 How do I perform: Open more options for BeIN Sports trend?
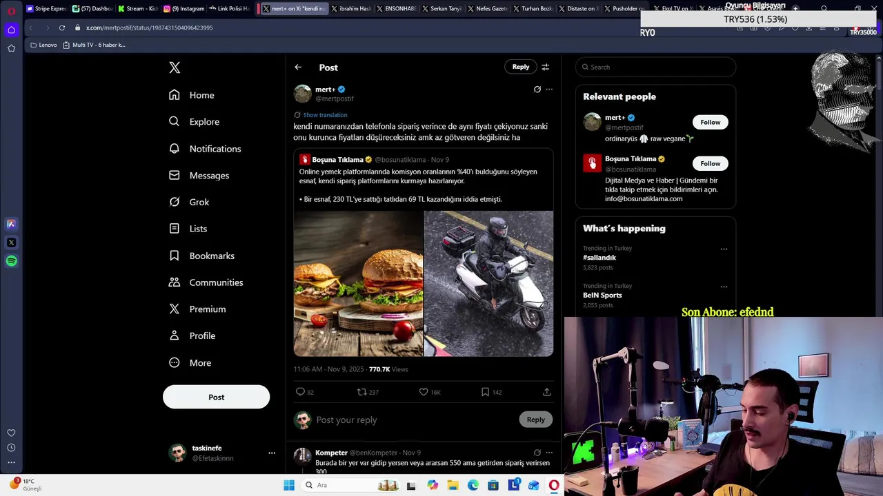[724, 287]
